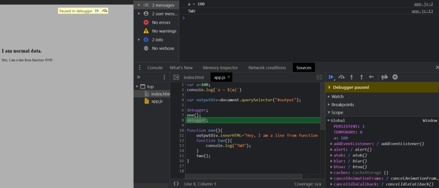Click the 'a = 100' console log entry
The height and width of the screenshot is (188, 439).
coord(196,4)
